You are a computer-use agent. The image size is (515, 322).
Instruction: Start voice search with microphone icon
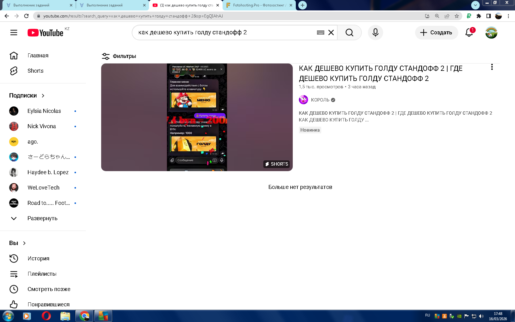pyautogui.click(x=375, y=33)
